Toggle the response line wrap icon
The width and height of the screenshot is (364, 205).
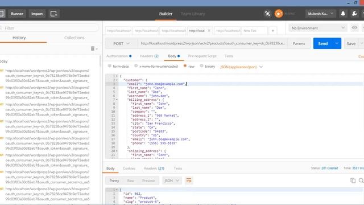click(x=189, y=181)
